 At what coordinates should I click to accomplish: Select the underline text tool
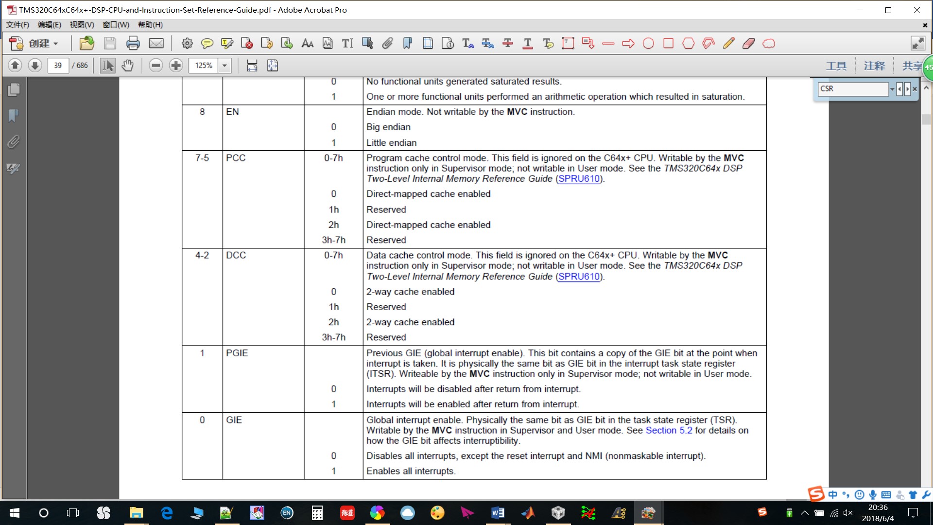tap(528, 44)
